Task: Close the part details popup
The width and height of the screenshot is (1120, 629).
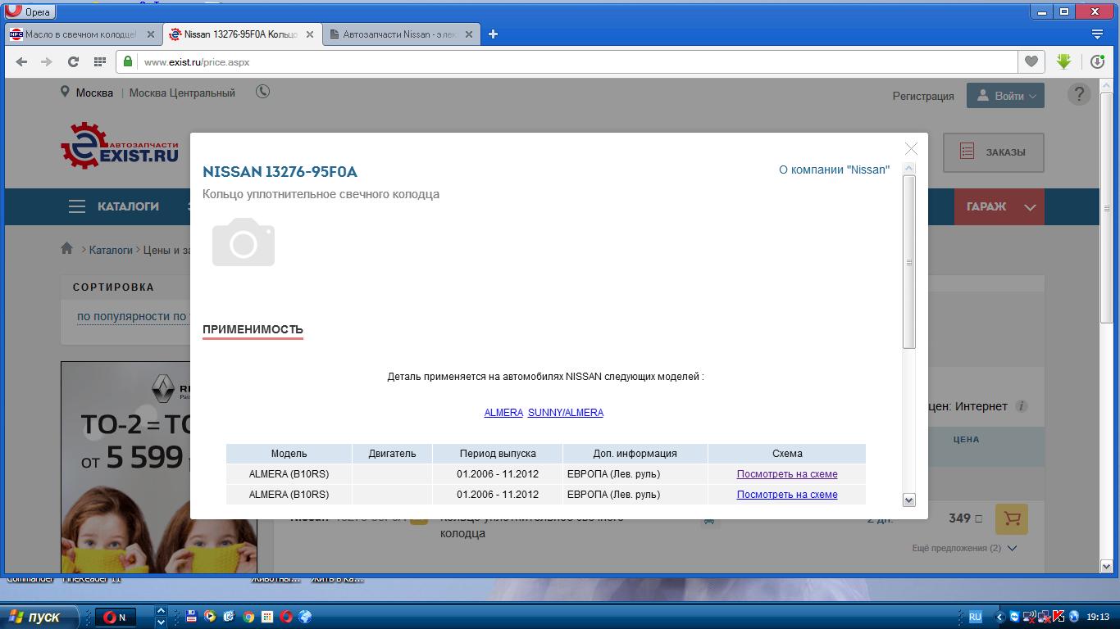Action: click(911, 148)
